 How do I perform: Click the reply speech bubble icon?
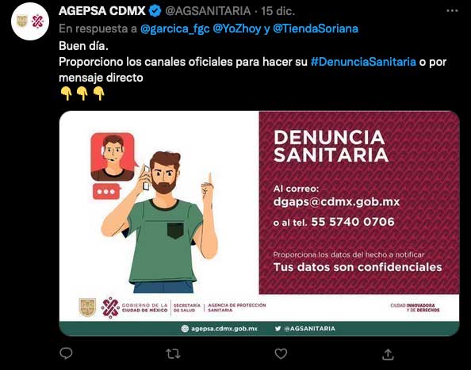click(x=66, y=353)
